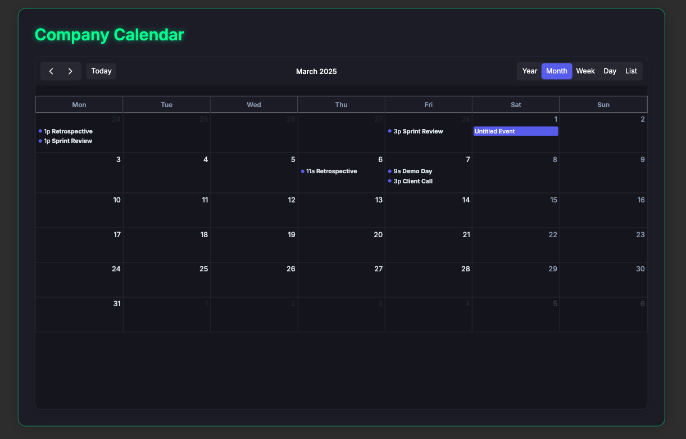The image size is (686, 439).
Task: Click the event dot beside 9a Demo Day
Action: [389, 171]
